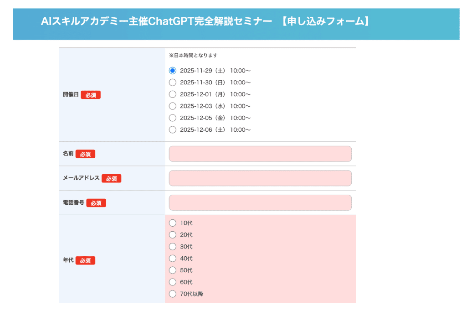The width and height of the screenshot is (472, 321).
Task: Select the 40代 age option
Action: 173,259
